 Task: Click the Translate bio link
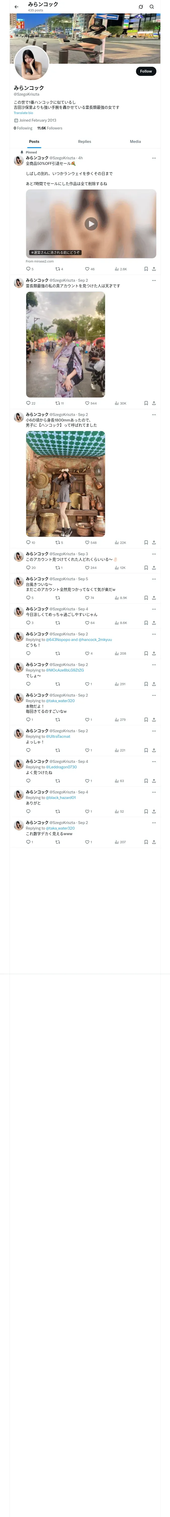23,113
